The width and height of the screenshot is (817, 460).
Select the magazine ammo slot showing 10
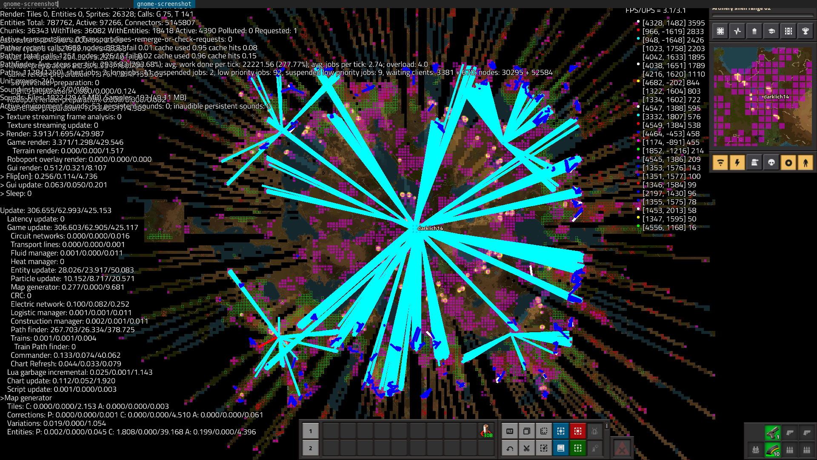point(773,450)
